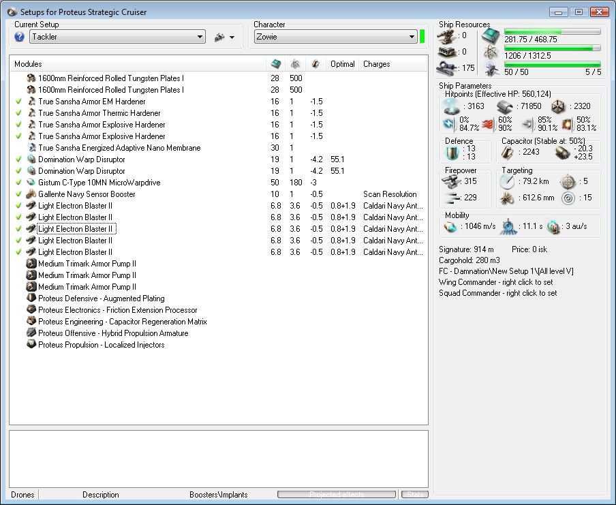Image resolution: width=616 pixels, height=505 pixels.
Task: Click the CPU usage progress bar
Action: coord(553,31)
